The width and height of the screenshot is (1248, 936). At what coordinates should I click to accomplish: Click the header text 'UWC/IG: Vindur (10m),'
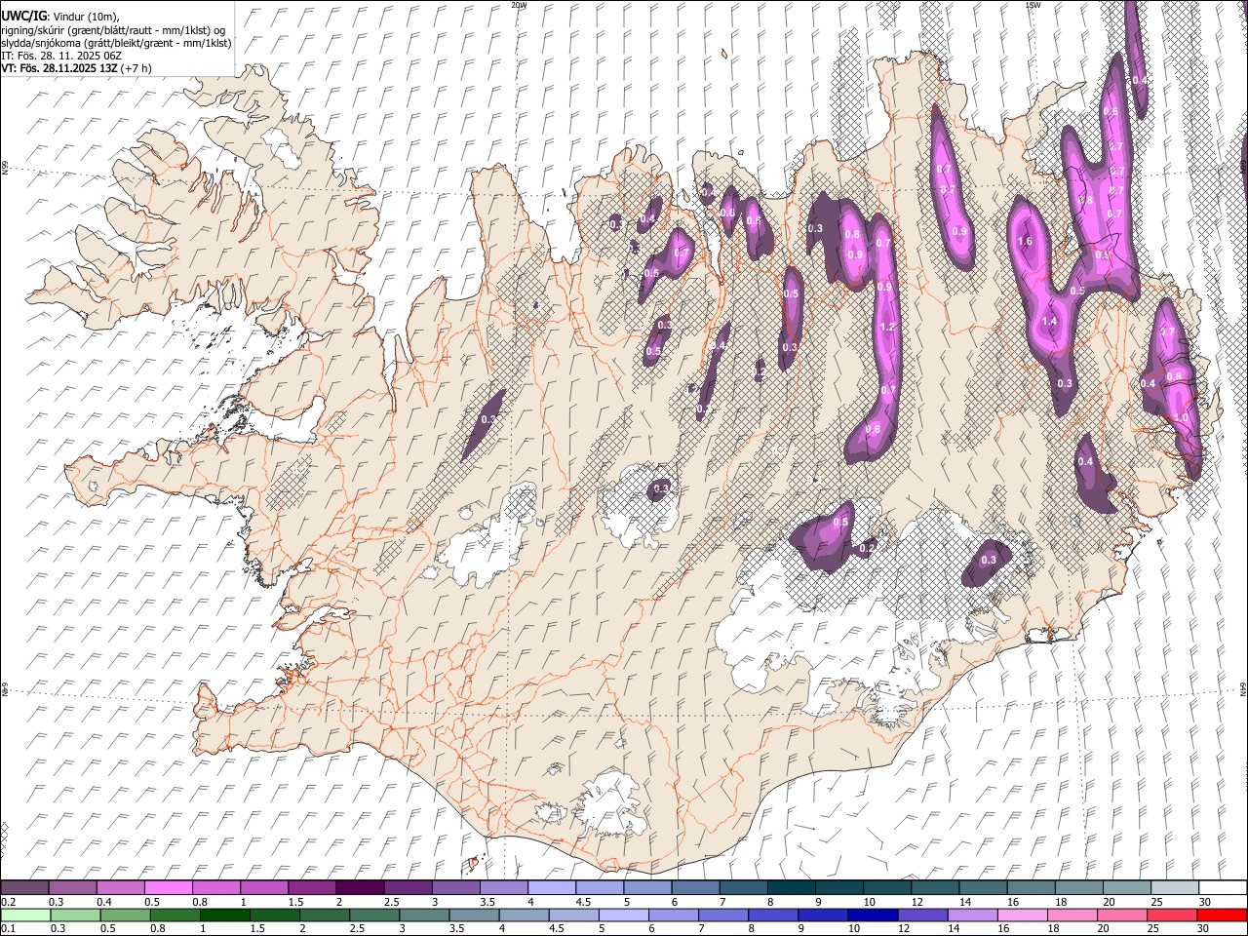click(60, 17)
